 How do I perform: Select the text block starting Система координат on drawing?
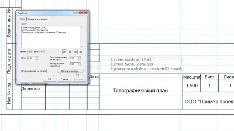146,64
